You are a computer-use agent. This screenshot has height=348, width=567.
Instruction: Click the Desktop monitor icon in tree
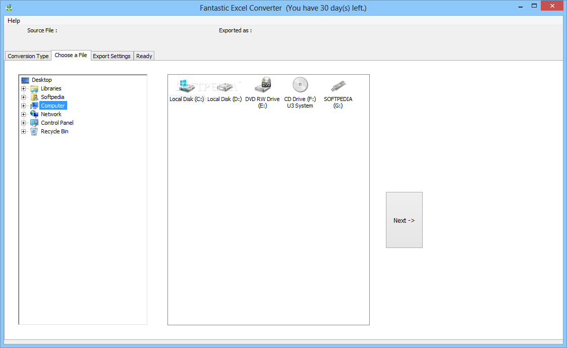[x=25, y=80]
